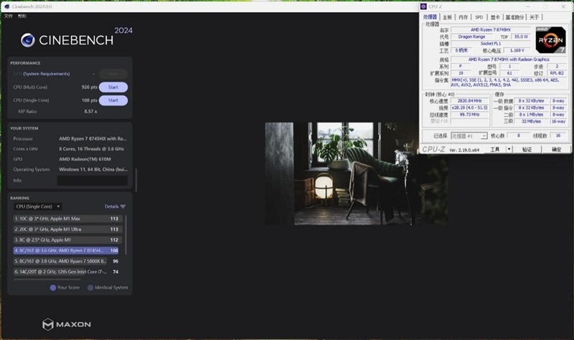Click the Details filter icon in Ranking
Image resolution: width=574 pixels, height=340 pixels.
(123, 206)
